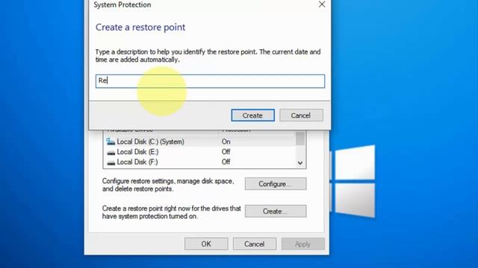
Task: Click the Apply button in System Properties
Action: click(x=303, y=244)
